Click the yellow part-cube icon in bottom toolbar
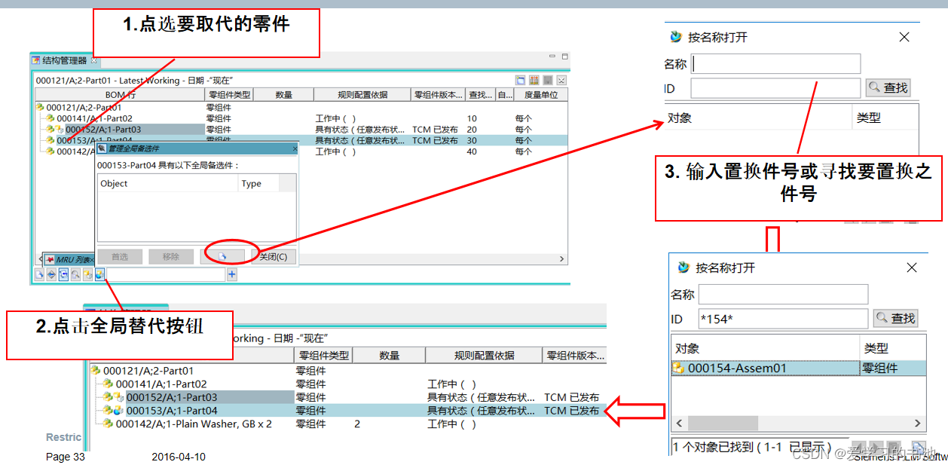This screenshot has height=468, width=948. [x=87, y=274]
